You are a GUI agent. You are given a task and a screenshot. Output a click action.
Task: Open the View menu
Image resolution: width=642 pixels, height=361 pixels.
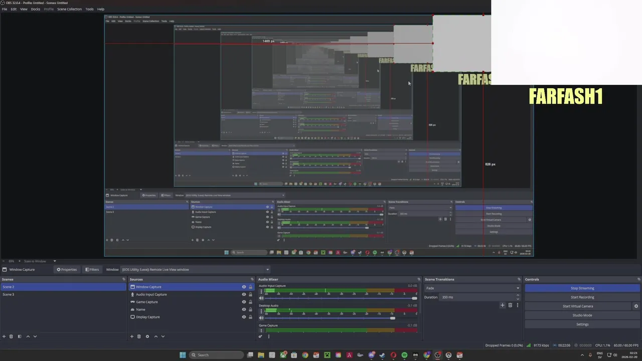[24, 9]
